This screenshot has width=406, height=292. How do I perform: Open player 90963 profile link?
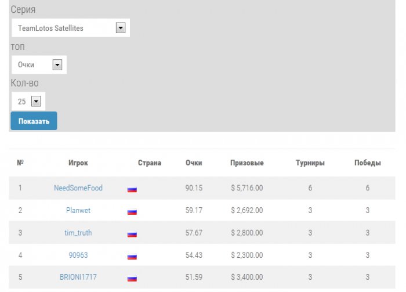click(78, 255)
